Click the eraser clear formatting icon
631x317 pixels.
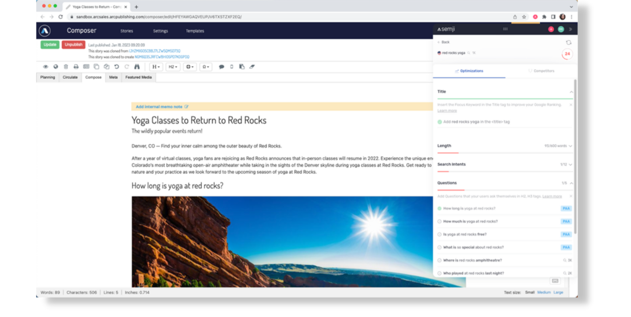pos(252,67)
